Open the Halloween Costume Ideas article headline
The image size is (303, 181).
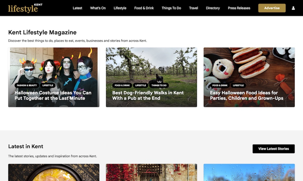point(53,95)
